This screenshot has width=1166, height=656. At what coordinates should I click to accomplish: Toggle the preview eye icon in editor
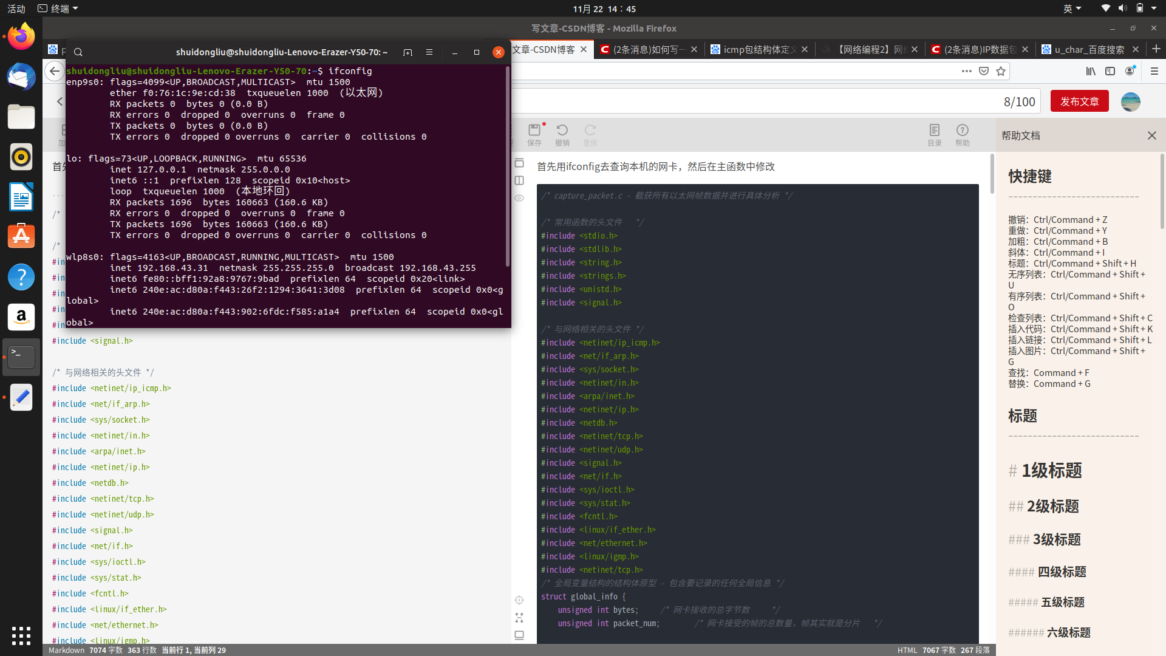click(519, 198)
